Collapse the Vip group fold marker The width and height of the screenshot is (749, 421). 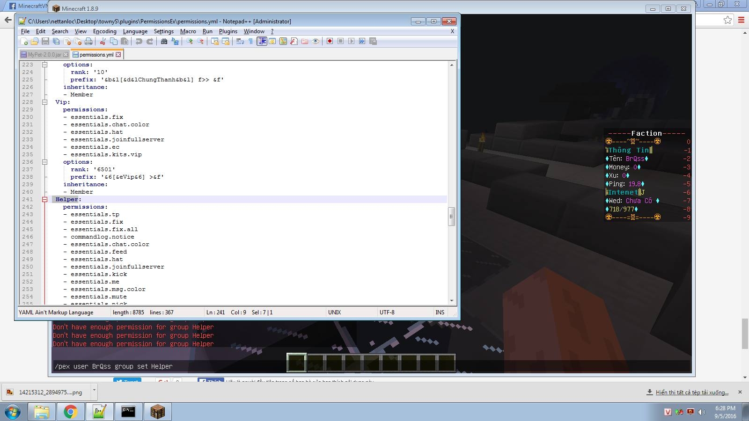click(x=44, y=102)
